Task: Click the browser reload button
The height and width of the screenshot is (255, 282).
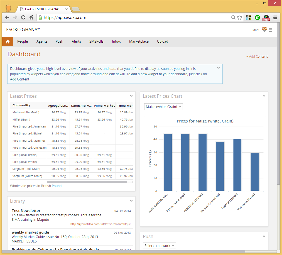Action: click(x=23, y=18)
